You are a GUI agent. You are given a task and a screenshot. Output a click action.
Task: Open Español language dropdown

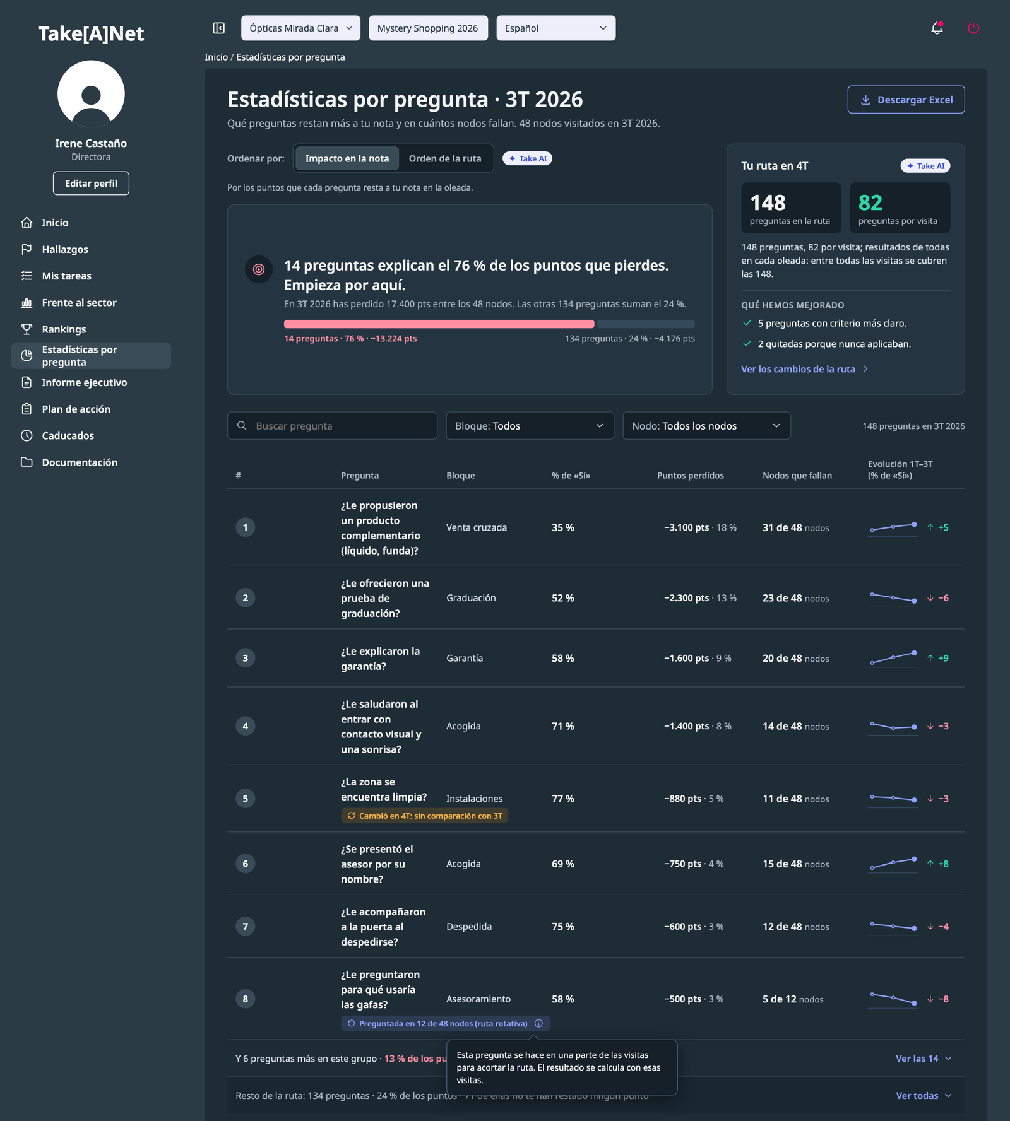[555, 28]
